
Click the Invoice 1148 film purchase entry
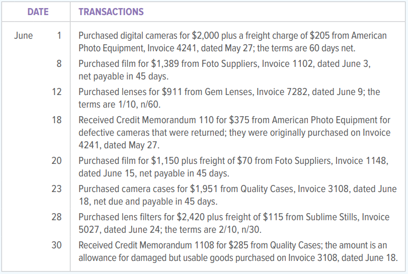pos(233,167)
